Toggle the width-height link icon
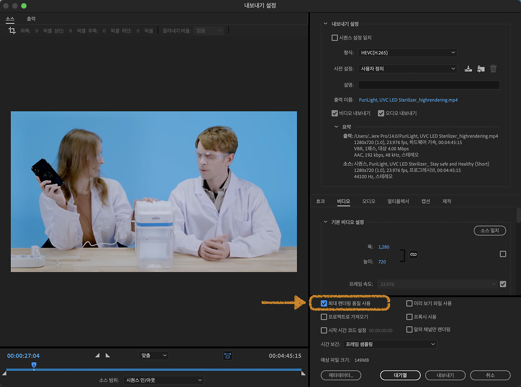 (x=413, y=254)
